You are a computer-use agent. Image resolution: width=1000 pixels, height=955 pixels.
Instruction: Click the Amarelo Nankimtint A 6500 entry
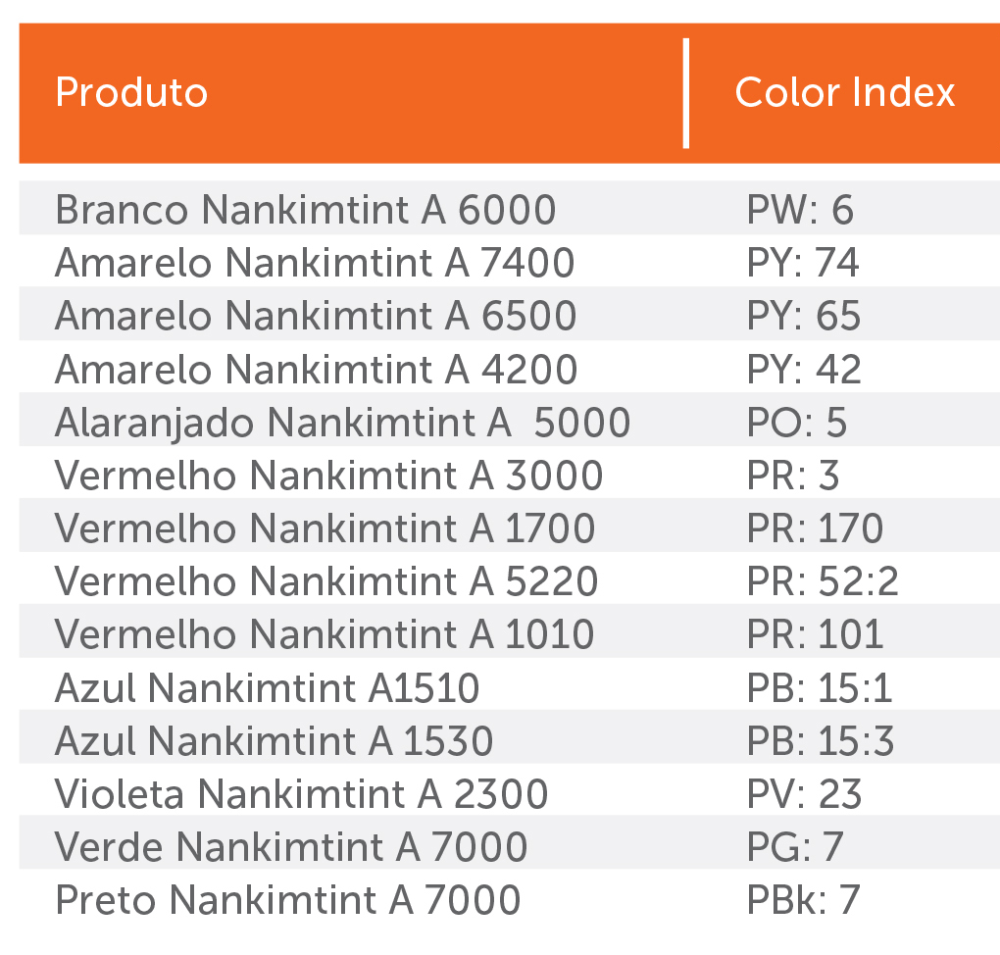coord(316,316)
